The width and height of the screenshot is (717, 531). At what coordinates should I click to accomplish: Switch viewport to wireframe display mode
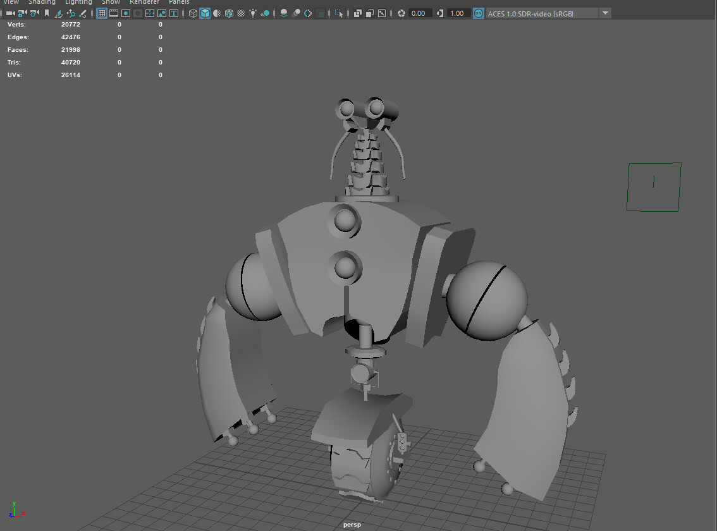pyautogui.click(x=193, y=13)
